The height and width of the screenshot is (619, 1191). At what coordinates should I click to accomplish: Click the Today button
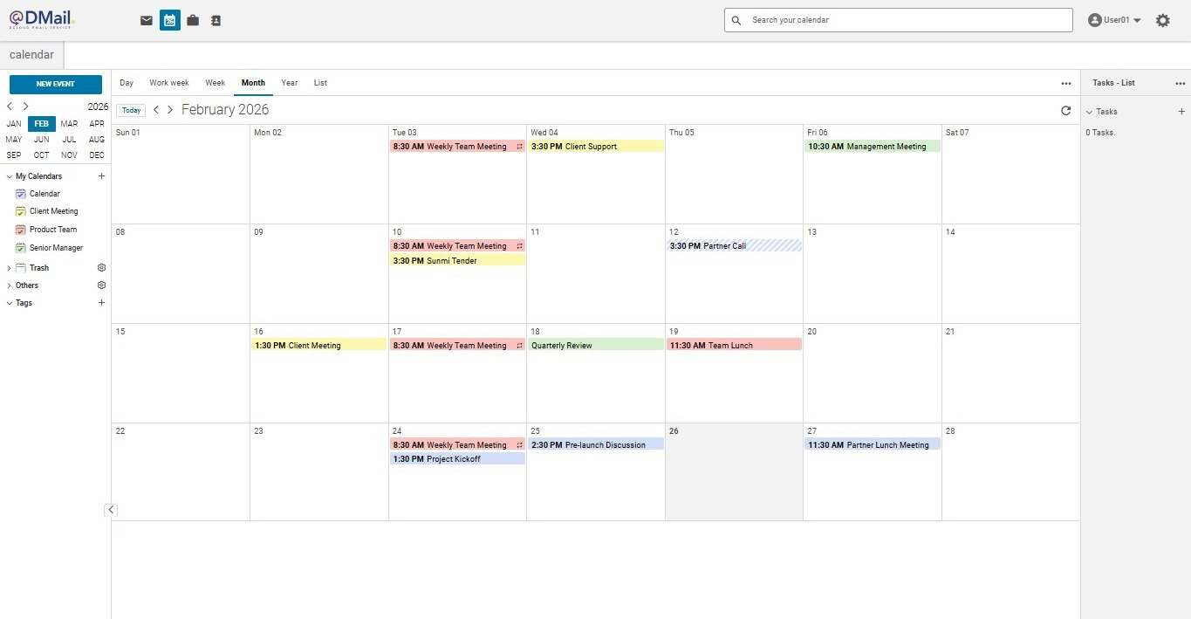coord(130,110)
